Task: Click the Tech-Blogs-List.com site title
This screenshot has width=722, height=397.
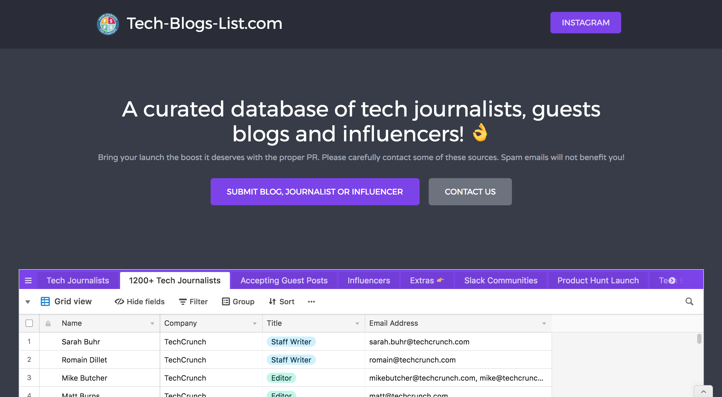Action: click(204, 23)
